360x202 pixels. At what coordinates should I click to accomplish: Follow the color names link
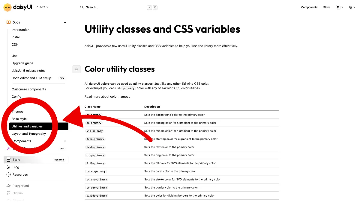(x=119, y=97)
